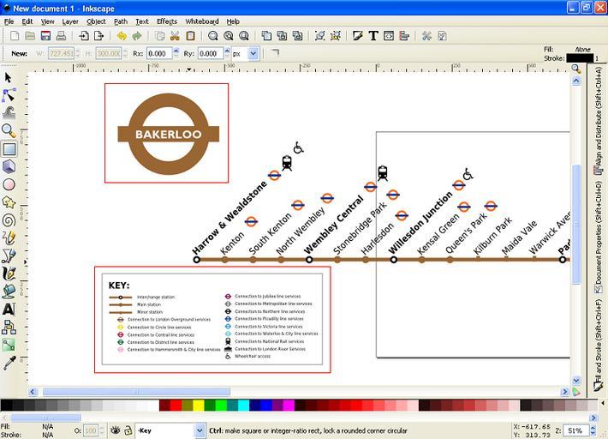Increase Rx value with stepper
The width and height of the screenshot is (608, 439).
(x=176, y=51)
